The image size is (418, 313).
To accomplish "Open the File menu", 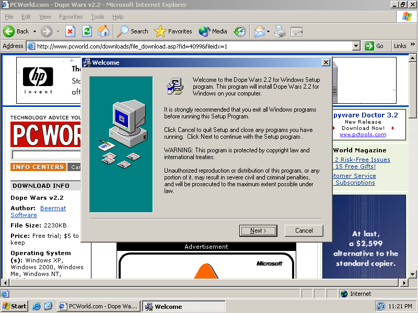I will point(9,17).
